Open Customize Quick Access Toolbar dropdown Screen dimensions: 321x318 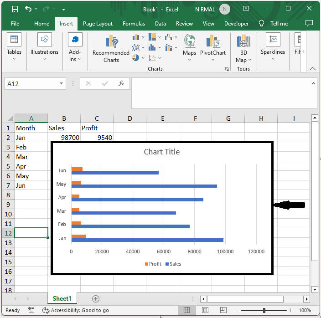pos(64,9)
